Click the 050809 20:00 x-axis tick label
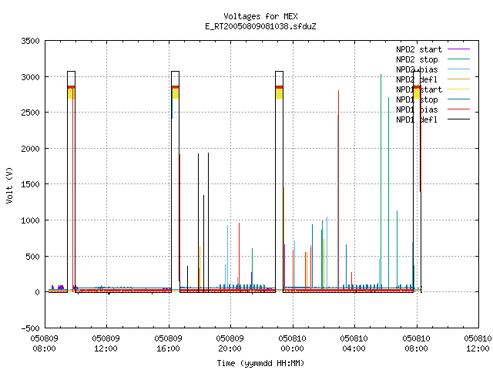This screenshot has height=370, width=493. coord(230,344)
